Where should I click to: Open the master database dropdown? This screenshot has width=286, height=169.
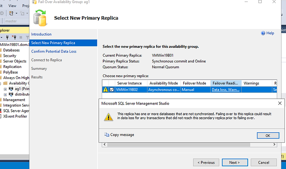(x=15, y=21)
